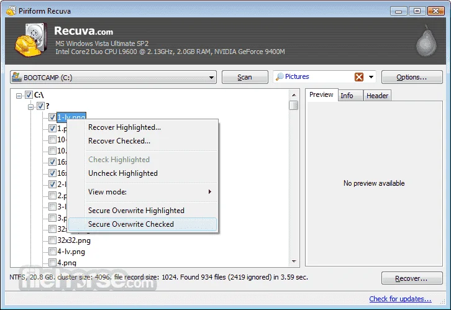Click the BOOTCAMP drive icon
451x310 pixels.
click(x=16, y=77)
